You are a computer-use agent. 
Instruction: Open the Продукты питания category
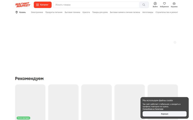click(54, 12)
